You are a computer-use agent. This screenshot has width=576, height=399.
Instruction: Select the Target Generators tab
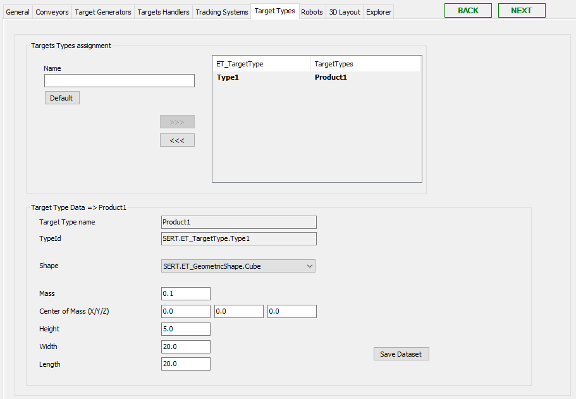pyautogui.click(x=102, y=11)
